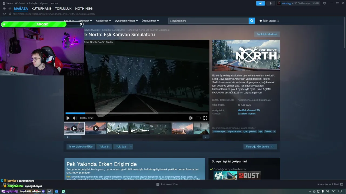Switch to MAĞAZA tab

pos(21,9)
